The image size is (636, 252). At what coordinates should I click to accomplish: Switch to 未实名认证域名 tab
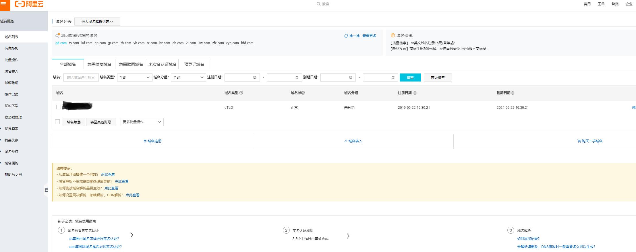click(x=163, y=64)
